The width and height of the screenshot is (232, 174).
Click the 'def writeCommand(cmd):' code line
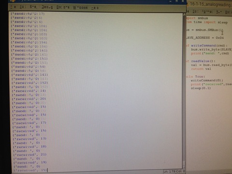click(207, 45)
